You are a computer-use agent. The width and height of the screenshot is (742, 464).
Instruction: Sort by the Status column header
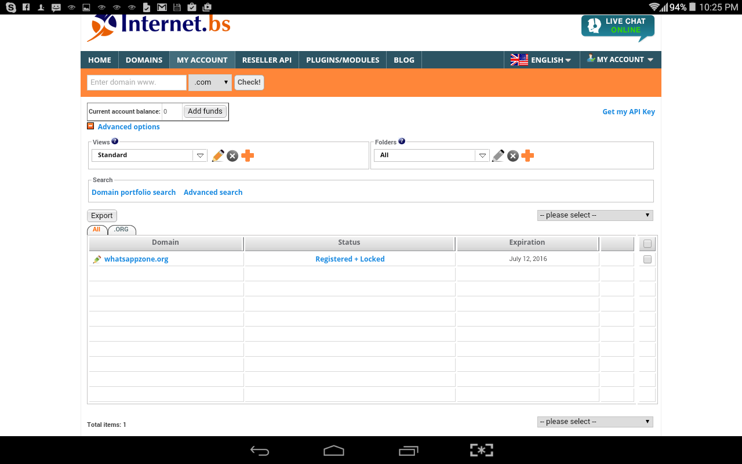350,243
